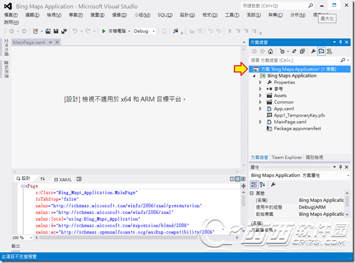The image size is (355, 263).
Task: Switch to the 設計 design tab
Action: pos(24,179)
